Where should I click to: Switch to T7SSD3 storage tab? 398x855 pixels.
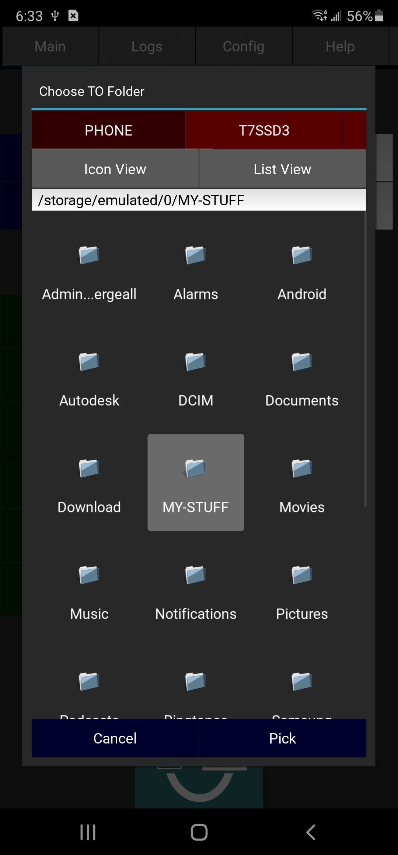click(264, 130)
